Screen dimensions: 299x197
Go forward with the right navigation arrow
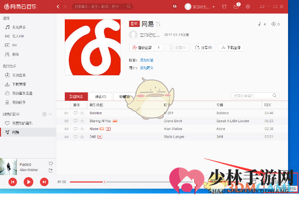(x=65, y=6)
